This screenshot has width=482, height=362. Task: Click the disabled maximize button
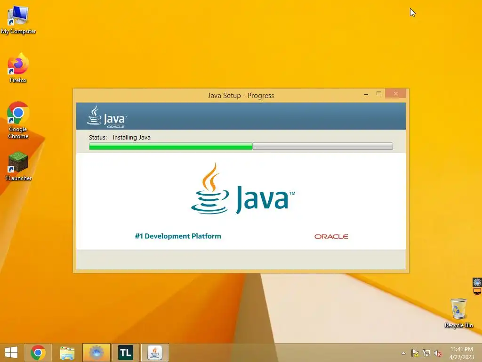point(379,94)
